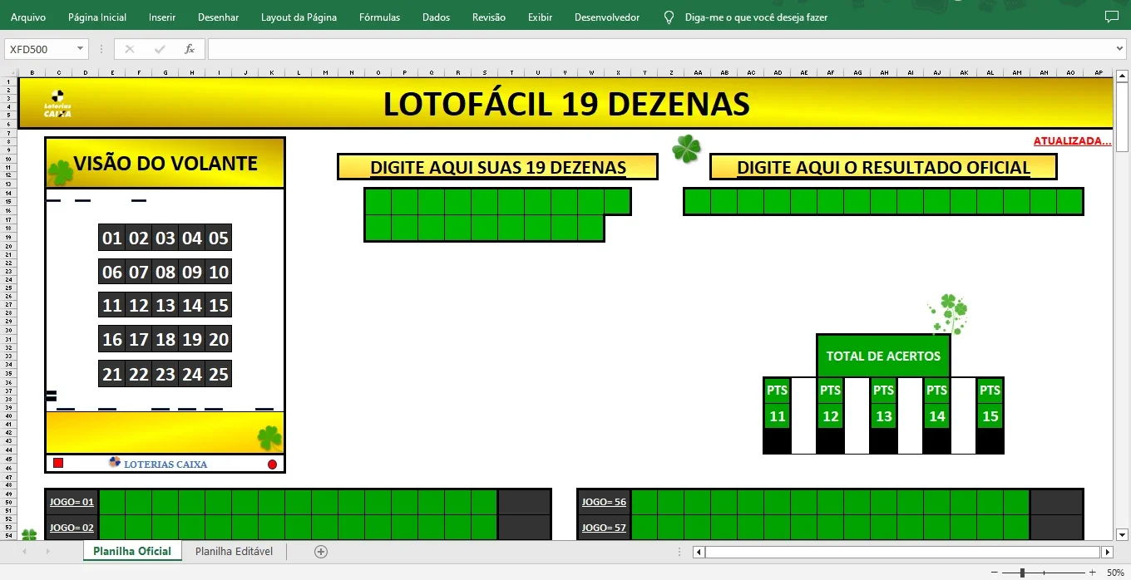1131x580 pixels.
Task: Open the Inserir ribbon tab
Action: pos(162,17)
